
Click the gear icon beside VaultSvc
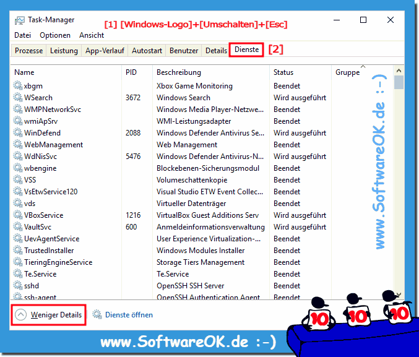pos(18,226)
